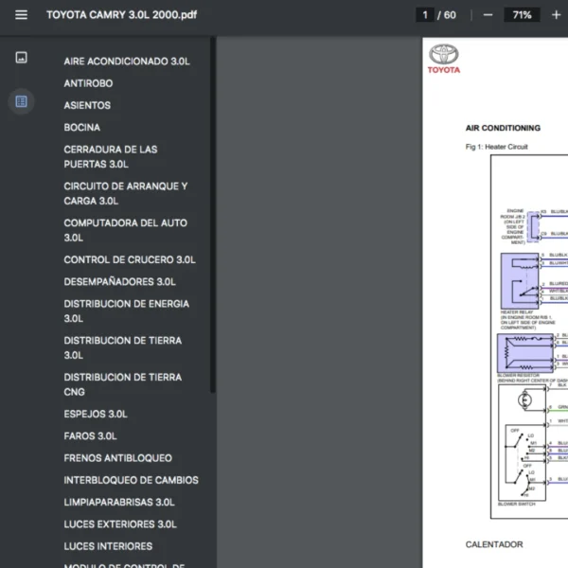Click the 71% zoom level field
The width and height of the screenshot is (568, 568).
[522, 15]
